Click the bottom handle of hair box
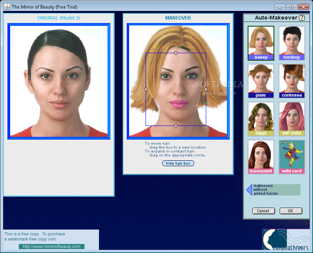 click(176, 126)
